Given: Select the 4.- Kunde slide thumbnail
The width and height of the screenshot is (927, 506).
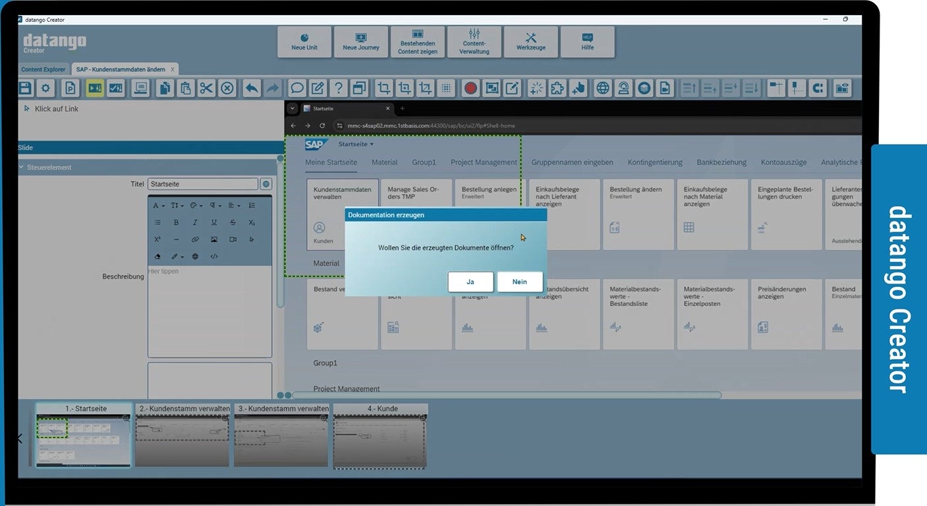Looking at the screenshot, I should click(x=380, y=436).
